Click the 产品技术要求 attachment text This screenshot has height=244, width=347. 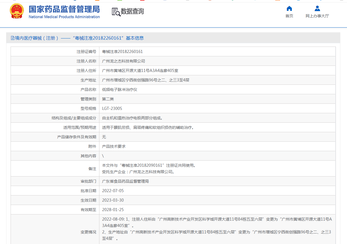point(114,146)
